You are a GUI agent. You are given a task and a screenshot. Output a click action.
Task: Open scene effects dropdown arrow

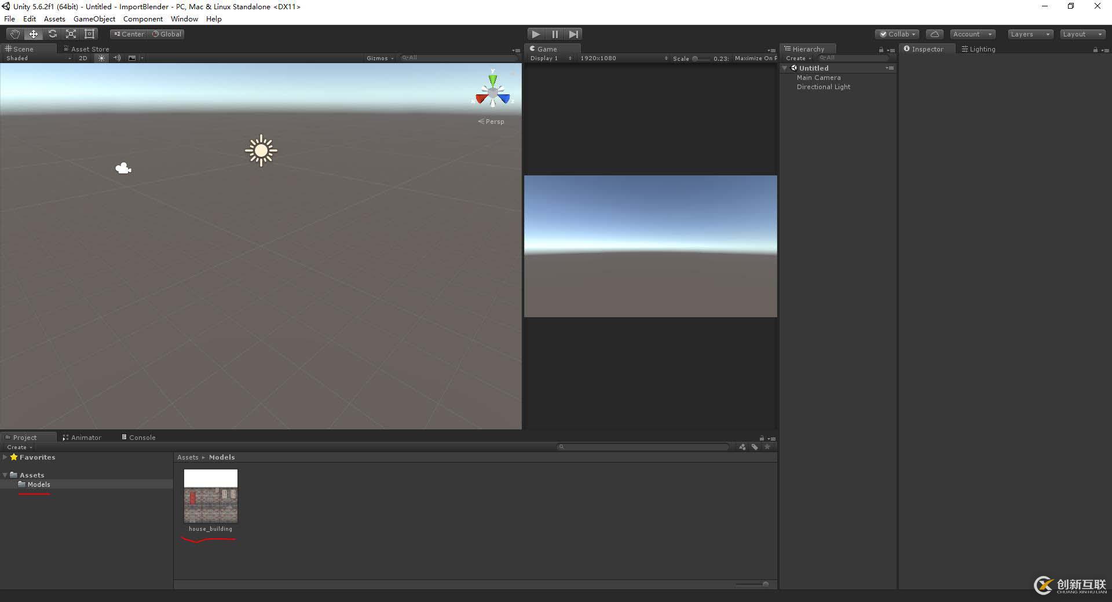click(x=142, y=58)
